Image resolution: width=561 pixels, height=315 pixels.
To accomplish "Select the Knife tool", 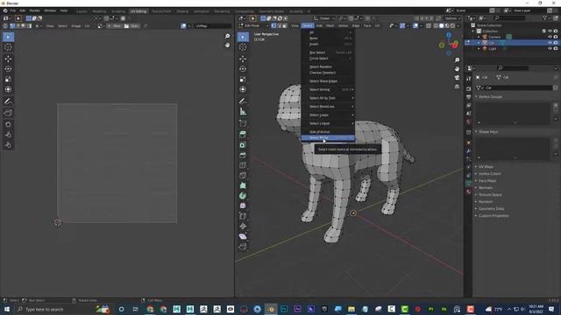I will point(243,175).
